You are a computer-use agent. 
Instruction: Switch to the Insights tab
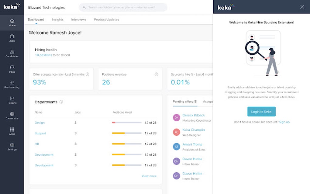pos(57,19)
